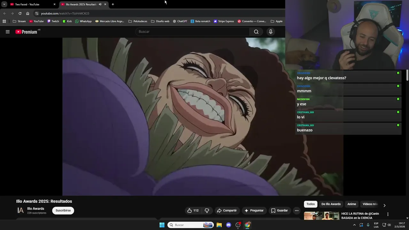Open the ChatGPT bookmark
The height and width of the screenshot is (230, 409).
[x=180, y=21]
